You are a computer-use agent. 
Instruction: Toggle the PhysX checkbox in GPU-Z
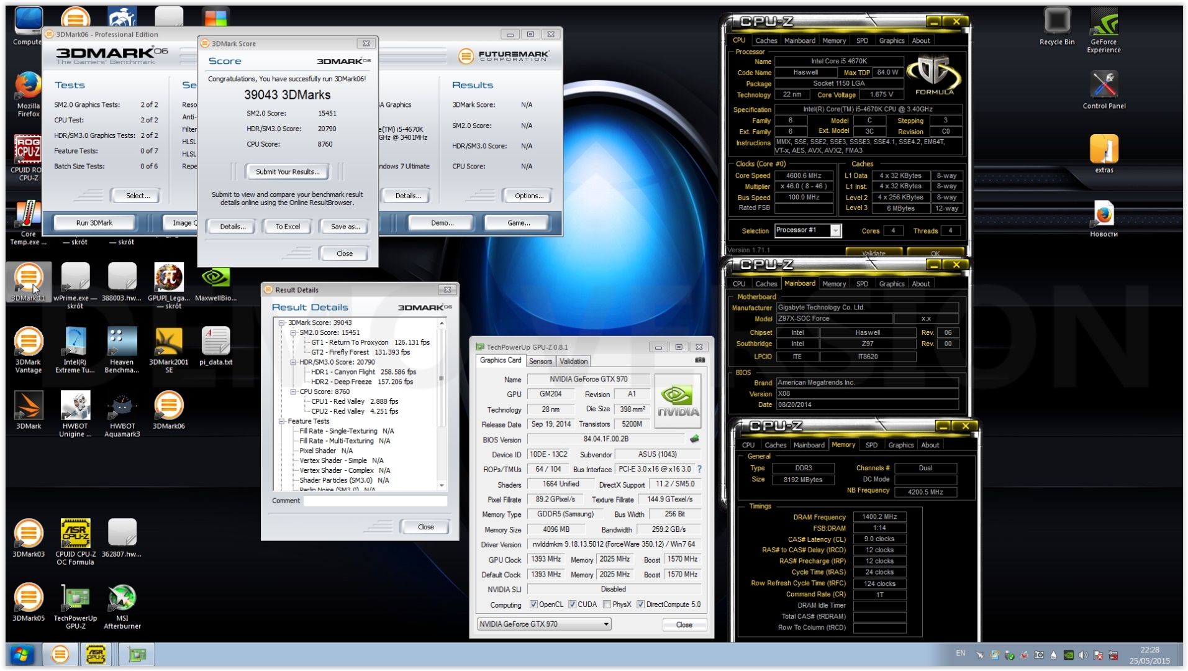[x=607, y=605]
